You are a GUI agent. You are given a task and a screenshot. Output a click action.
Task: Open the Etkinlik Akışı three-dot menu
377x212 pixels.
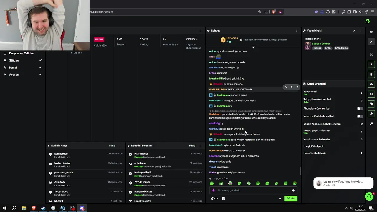point(121,146)
